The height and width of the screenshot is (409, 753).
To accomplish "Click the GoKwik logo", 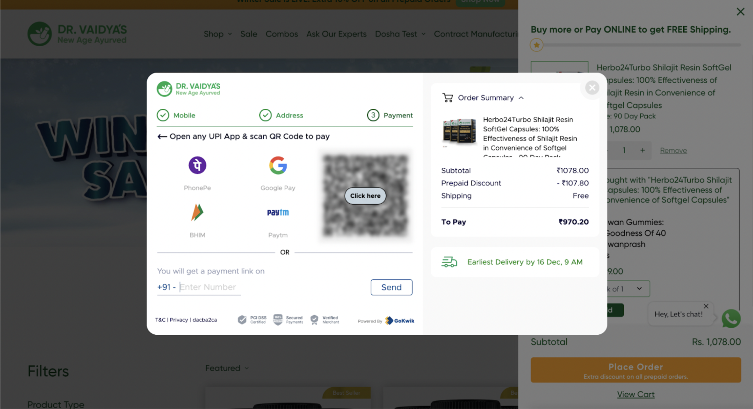I will pyautogui.click(x=400, y=321).
